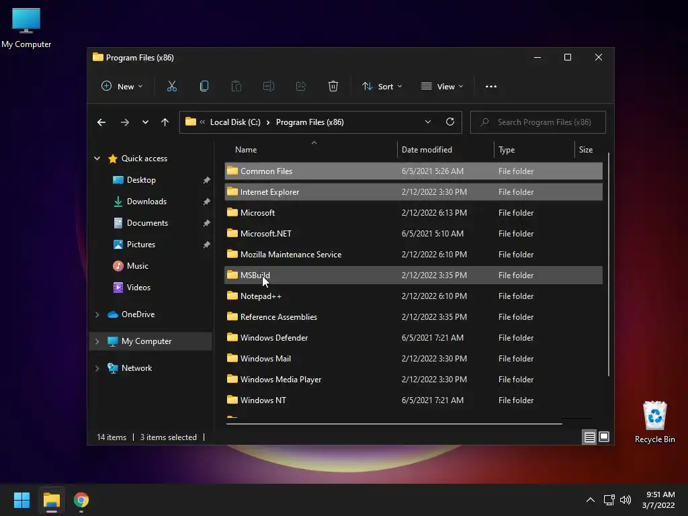Select the Recycle Bin desktop icon

coord(654,422)
